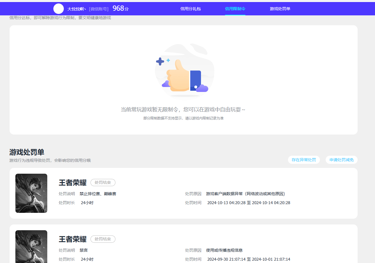Image resolution: width=375 pixels, height=263 pixels.
Task: Click the subtitle 游戏行为违规导致处罚，会影响您的信用分哦
Action: (x=50, y=160)
